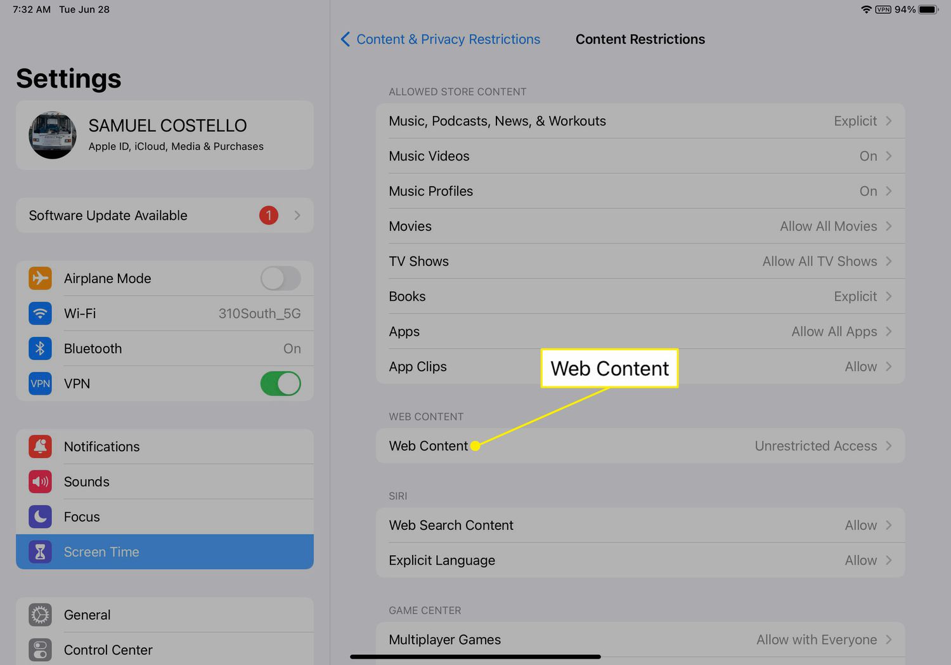951x665 pixels.
Task: Tap the home indicator bar
Action: pyautogui.click(x=475, y=657)
